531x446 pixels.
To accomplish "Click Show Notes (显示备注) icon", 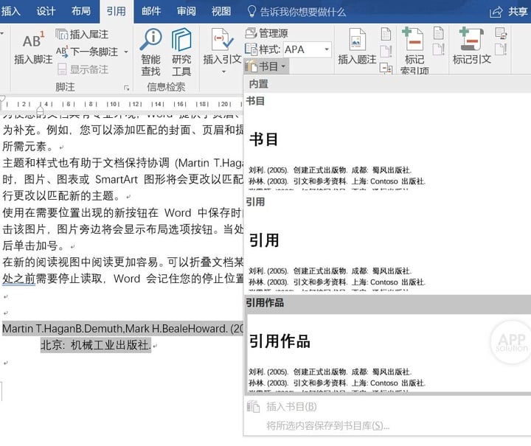I will tap(62, 69).
